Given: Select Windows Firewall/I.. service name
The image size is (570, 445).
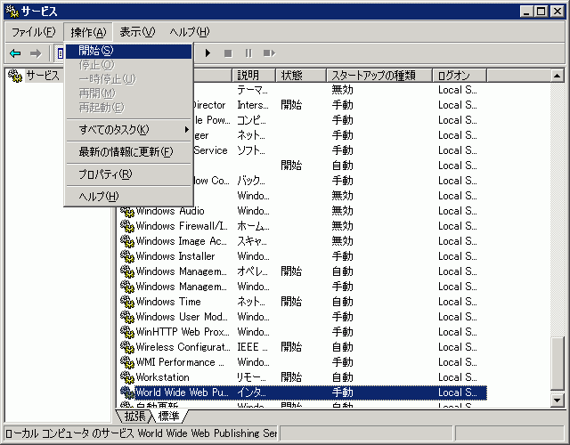Looking at the screenshot, I should [182, 226].
